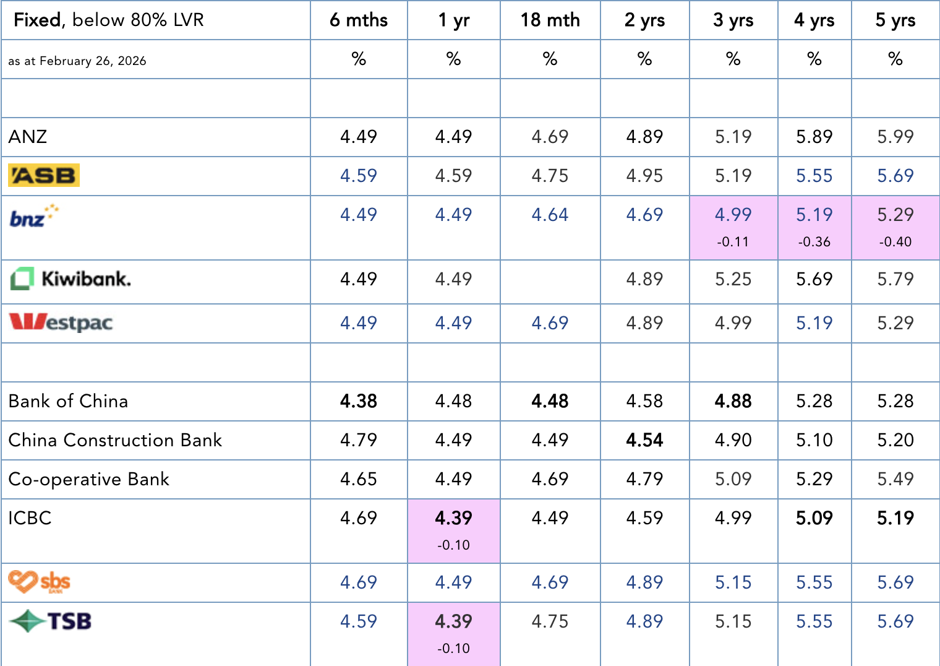Open Westpac's 6 months rate 4.49

point(359,323)
